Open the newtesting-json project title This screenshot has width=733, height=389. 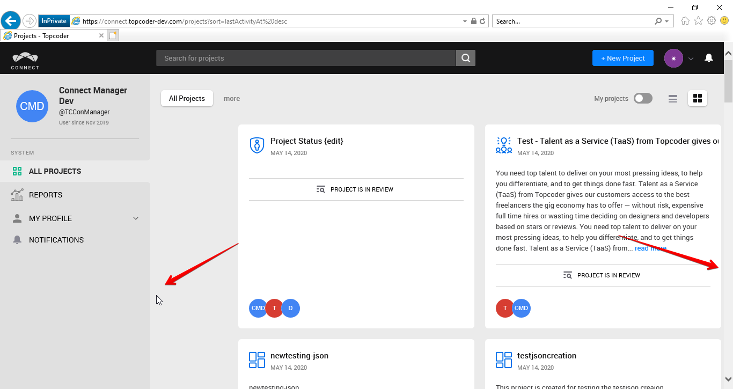click(x=299, y=356)
